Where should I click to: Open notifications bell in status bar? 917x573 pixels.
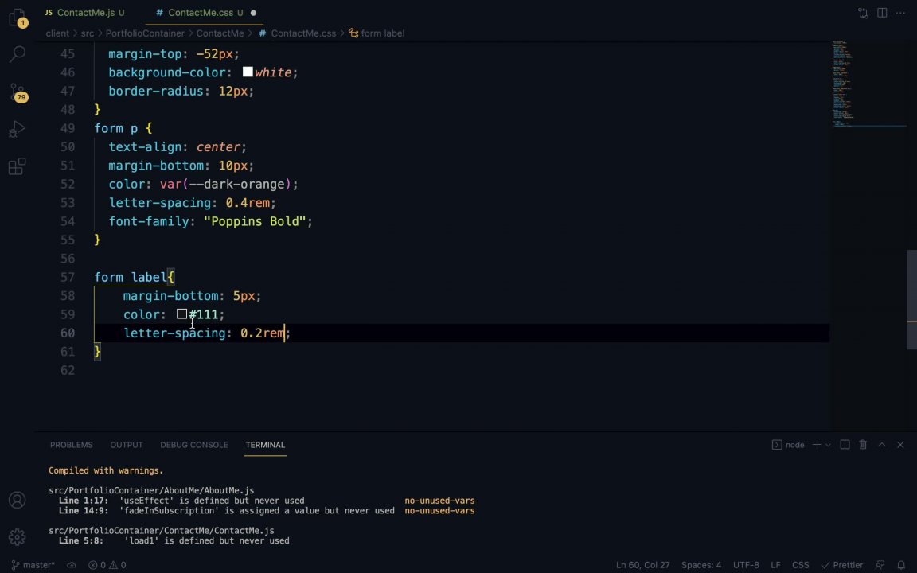(x=900, y=565)
